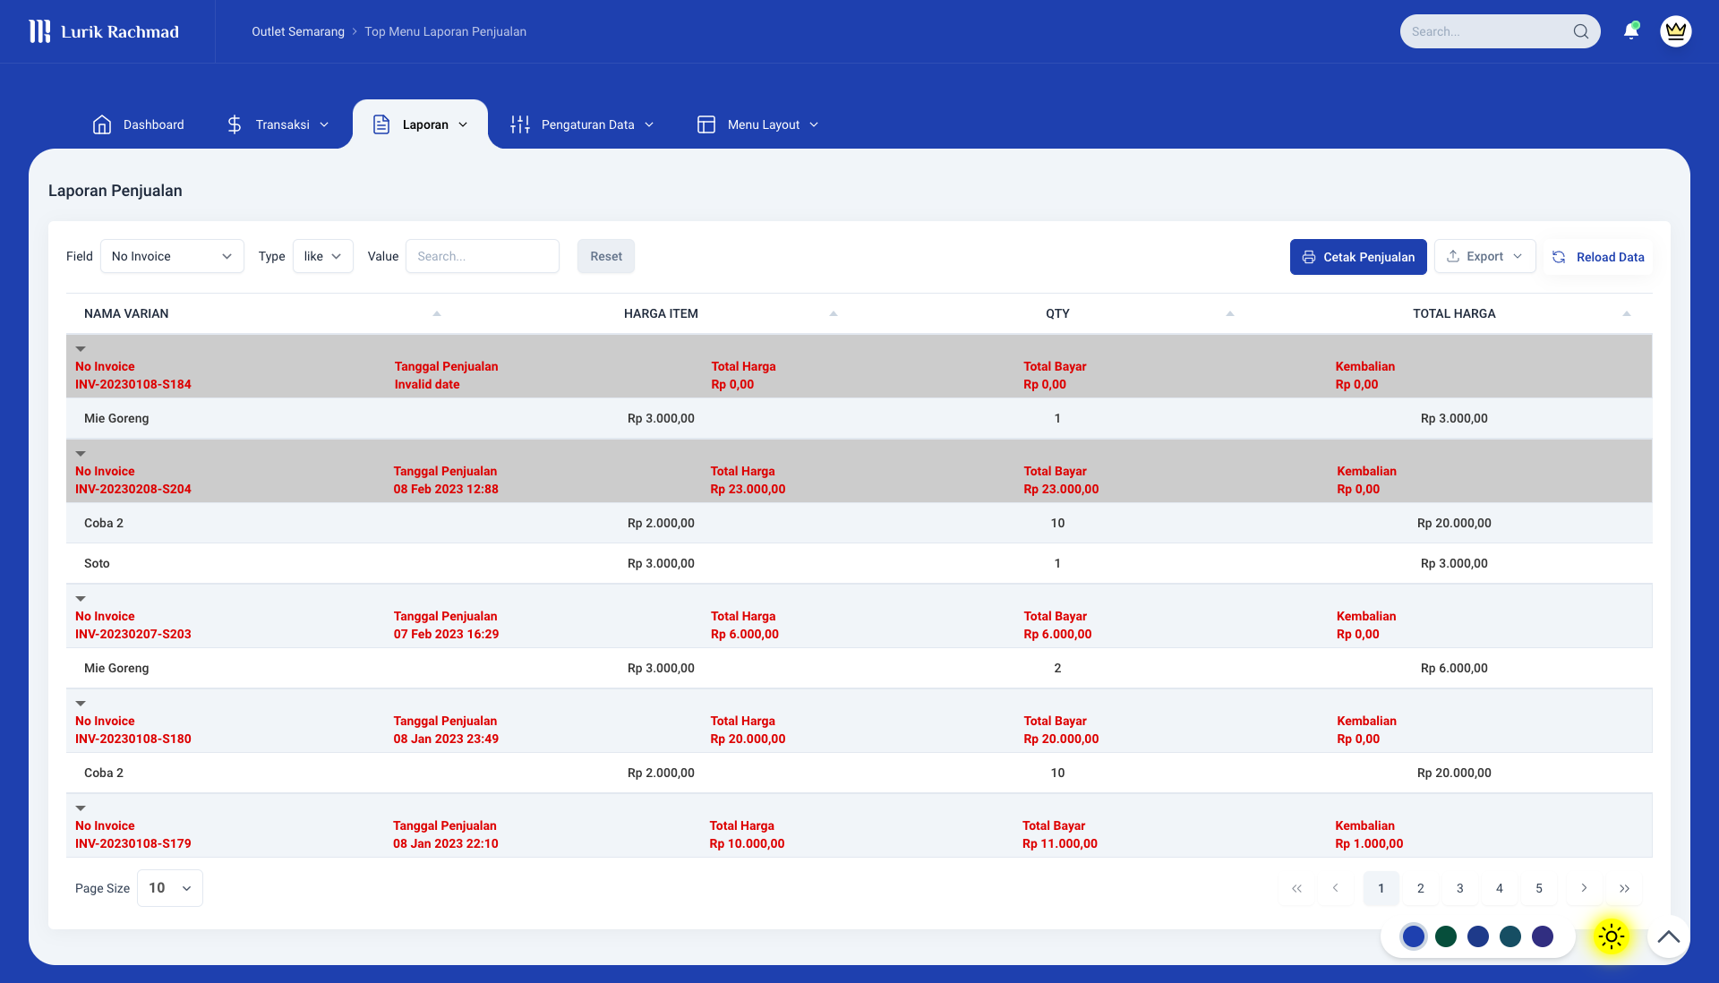The width and height of the screenshot is (1719, 983).
Task: Toggle sorting on NAMA VARIAN column
Action: point(436,313)
